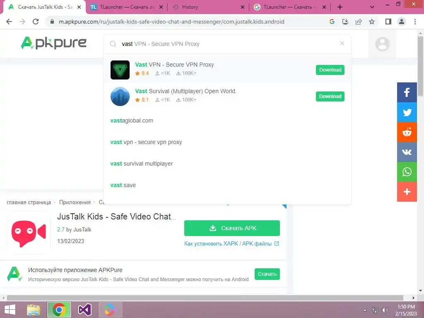Download Vast VPN - Secure VPN Proxy
Image resolution: width=424 pixels, height=318 pixels.
330,70
